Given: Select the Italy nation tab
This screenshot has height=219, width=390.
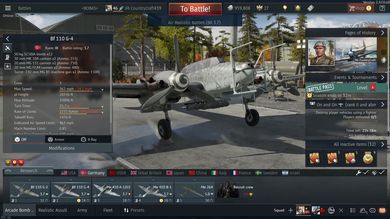Looking at the screenshot, I should [x=219, y=173].
